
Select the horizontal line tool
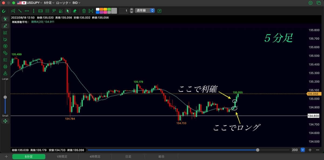pos(27,11)
